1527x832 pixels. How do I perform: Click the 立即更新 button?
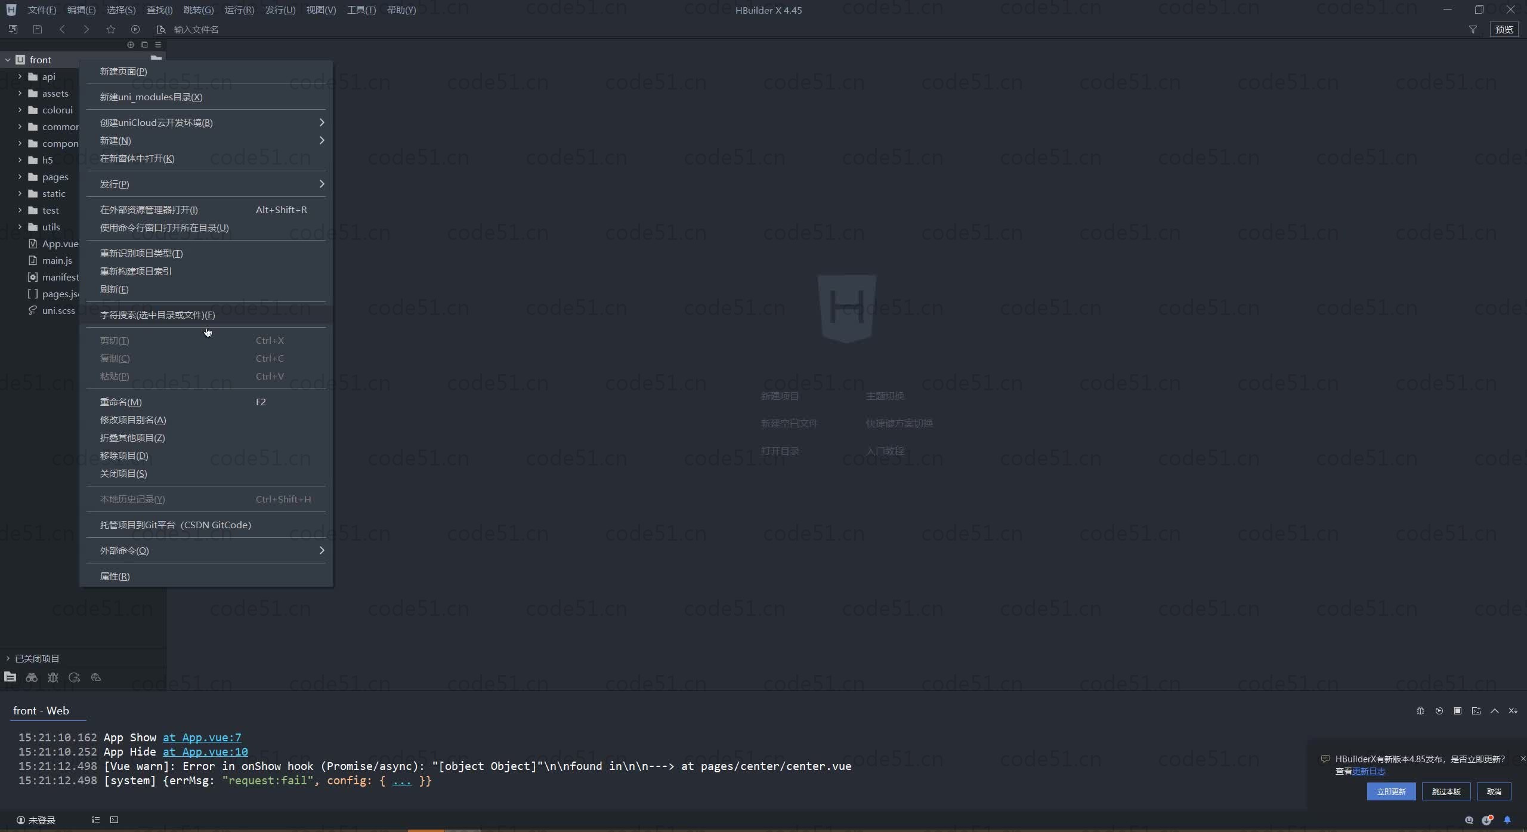tap(1390, 791)
